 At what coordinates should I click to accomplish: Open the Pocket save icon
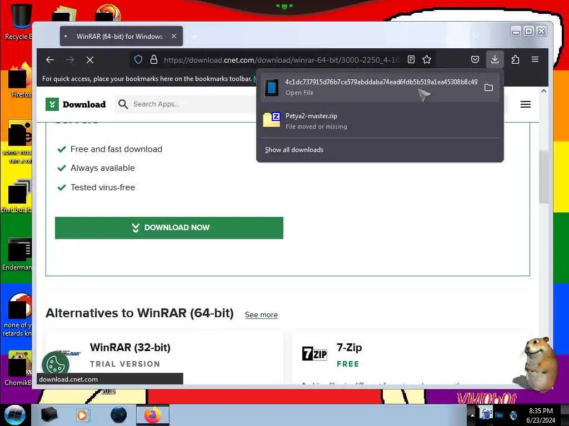click(x=475, y=59)
